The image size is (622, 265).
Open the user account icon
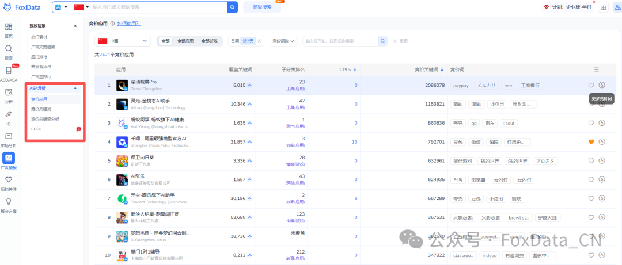click(616, 7)
